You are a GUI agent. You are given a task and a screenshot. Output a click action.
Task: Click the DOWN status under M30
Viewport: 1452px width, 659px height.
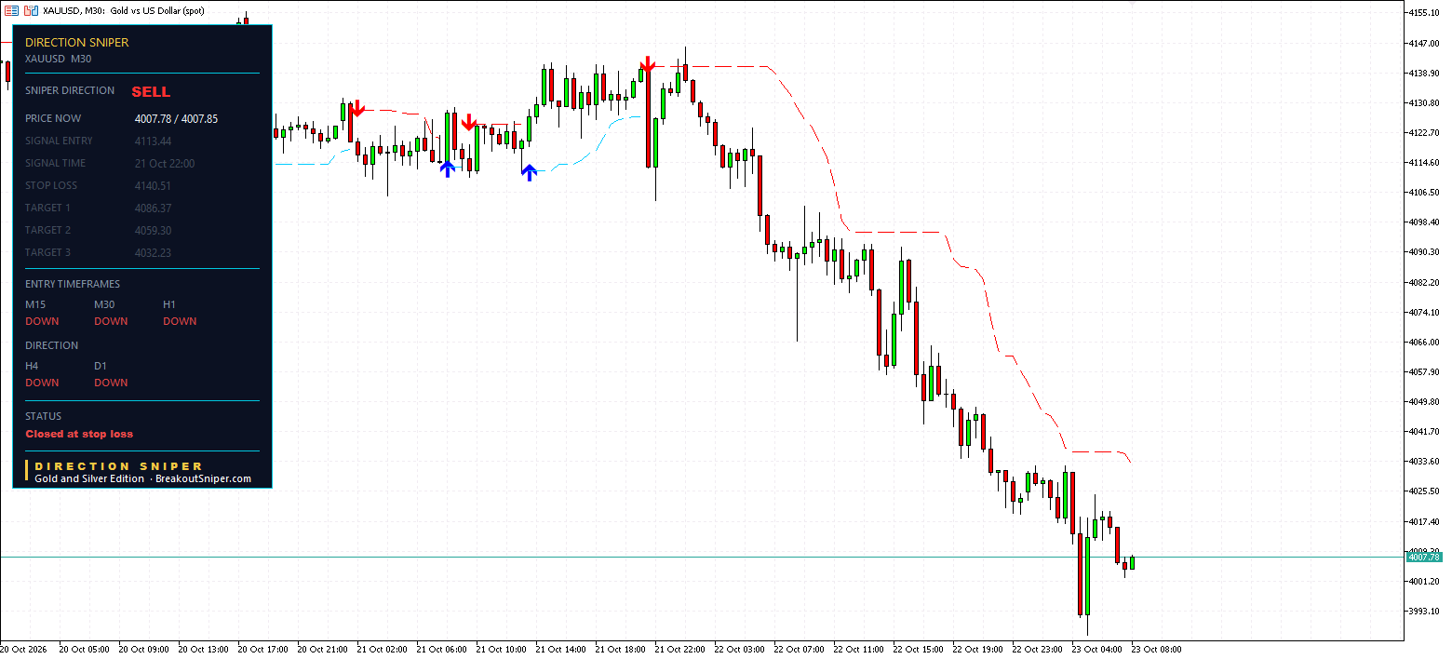point(111,321)
